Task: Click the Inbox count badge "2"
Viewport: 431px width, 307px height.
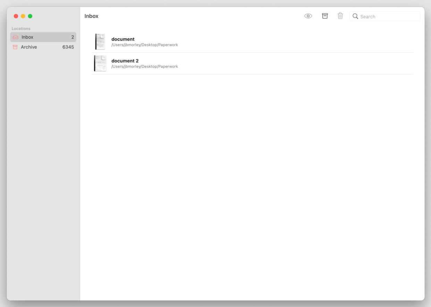Action: point(73,37)
